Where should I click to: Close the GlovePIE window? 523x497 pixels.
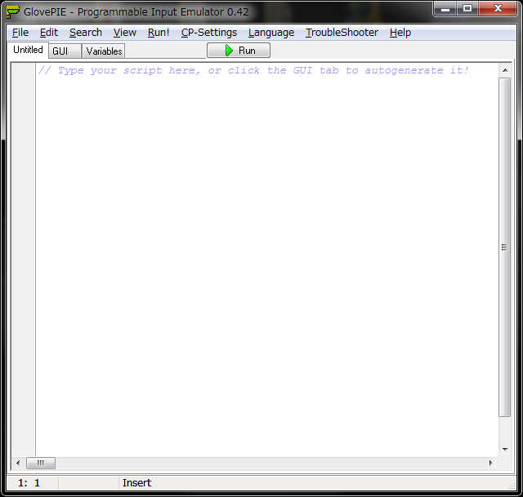498,9
